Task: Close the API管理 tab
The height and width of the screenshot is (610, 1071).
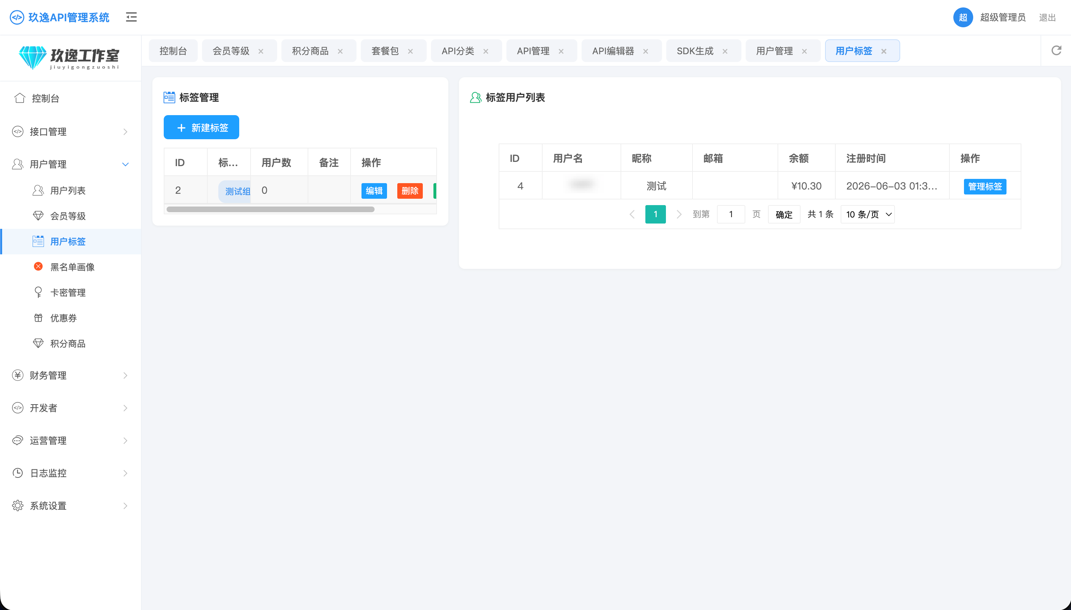Action: 561,51
